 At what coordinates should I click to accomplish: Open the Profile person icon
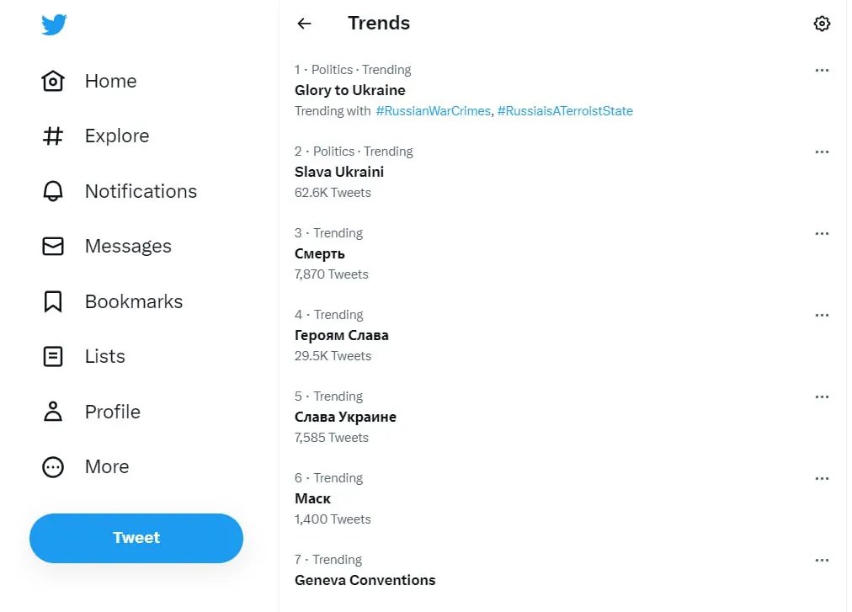[53, 412]
